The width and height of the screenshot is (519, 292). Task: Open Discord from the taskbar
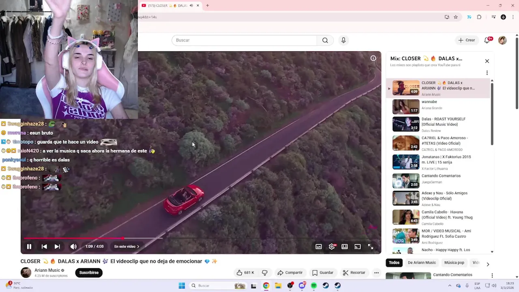pyautogui.click(x=302, y=286)
